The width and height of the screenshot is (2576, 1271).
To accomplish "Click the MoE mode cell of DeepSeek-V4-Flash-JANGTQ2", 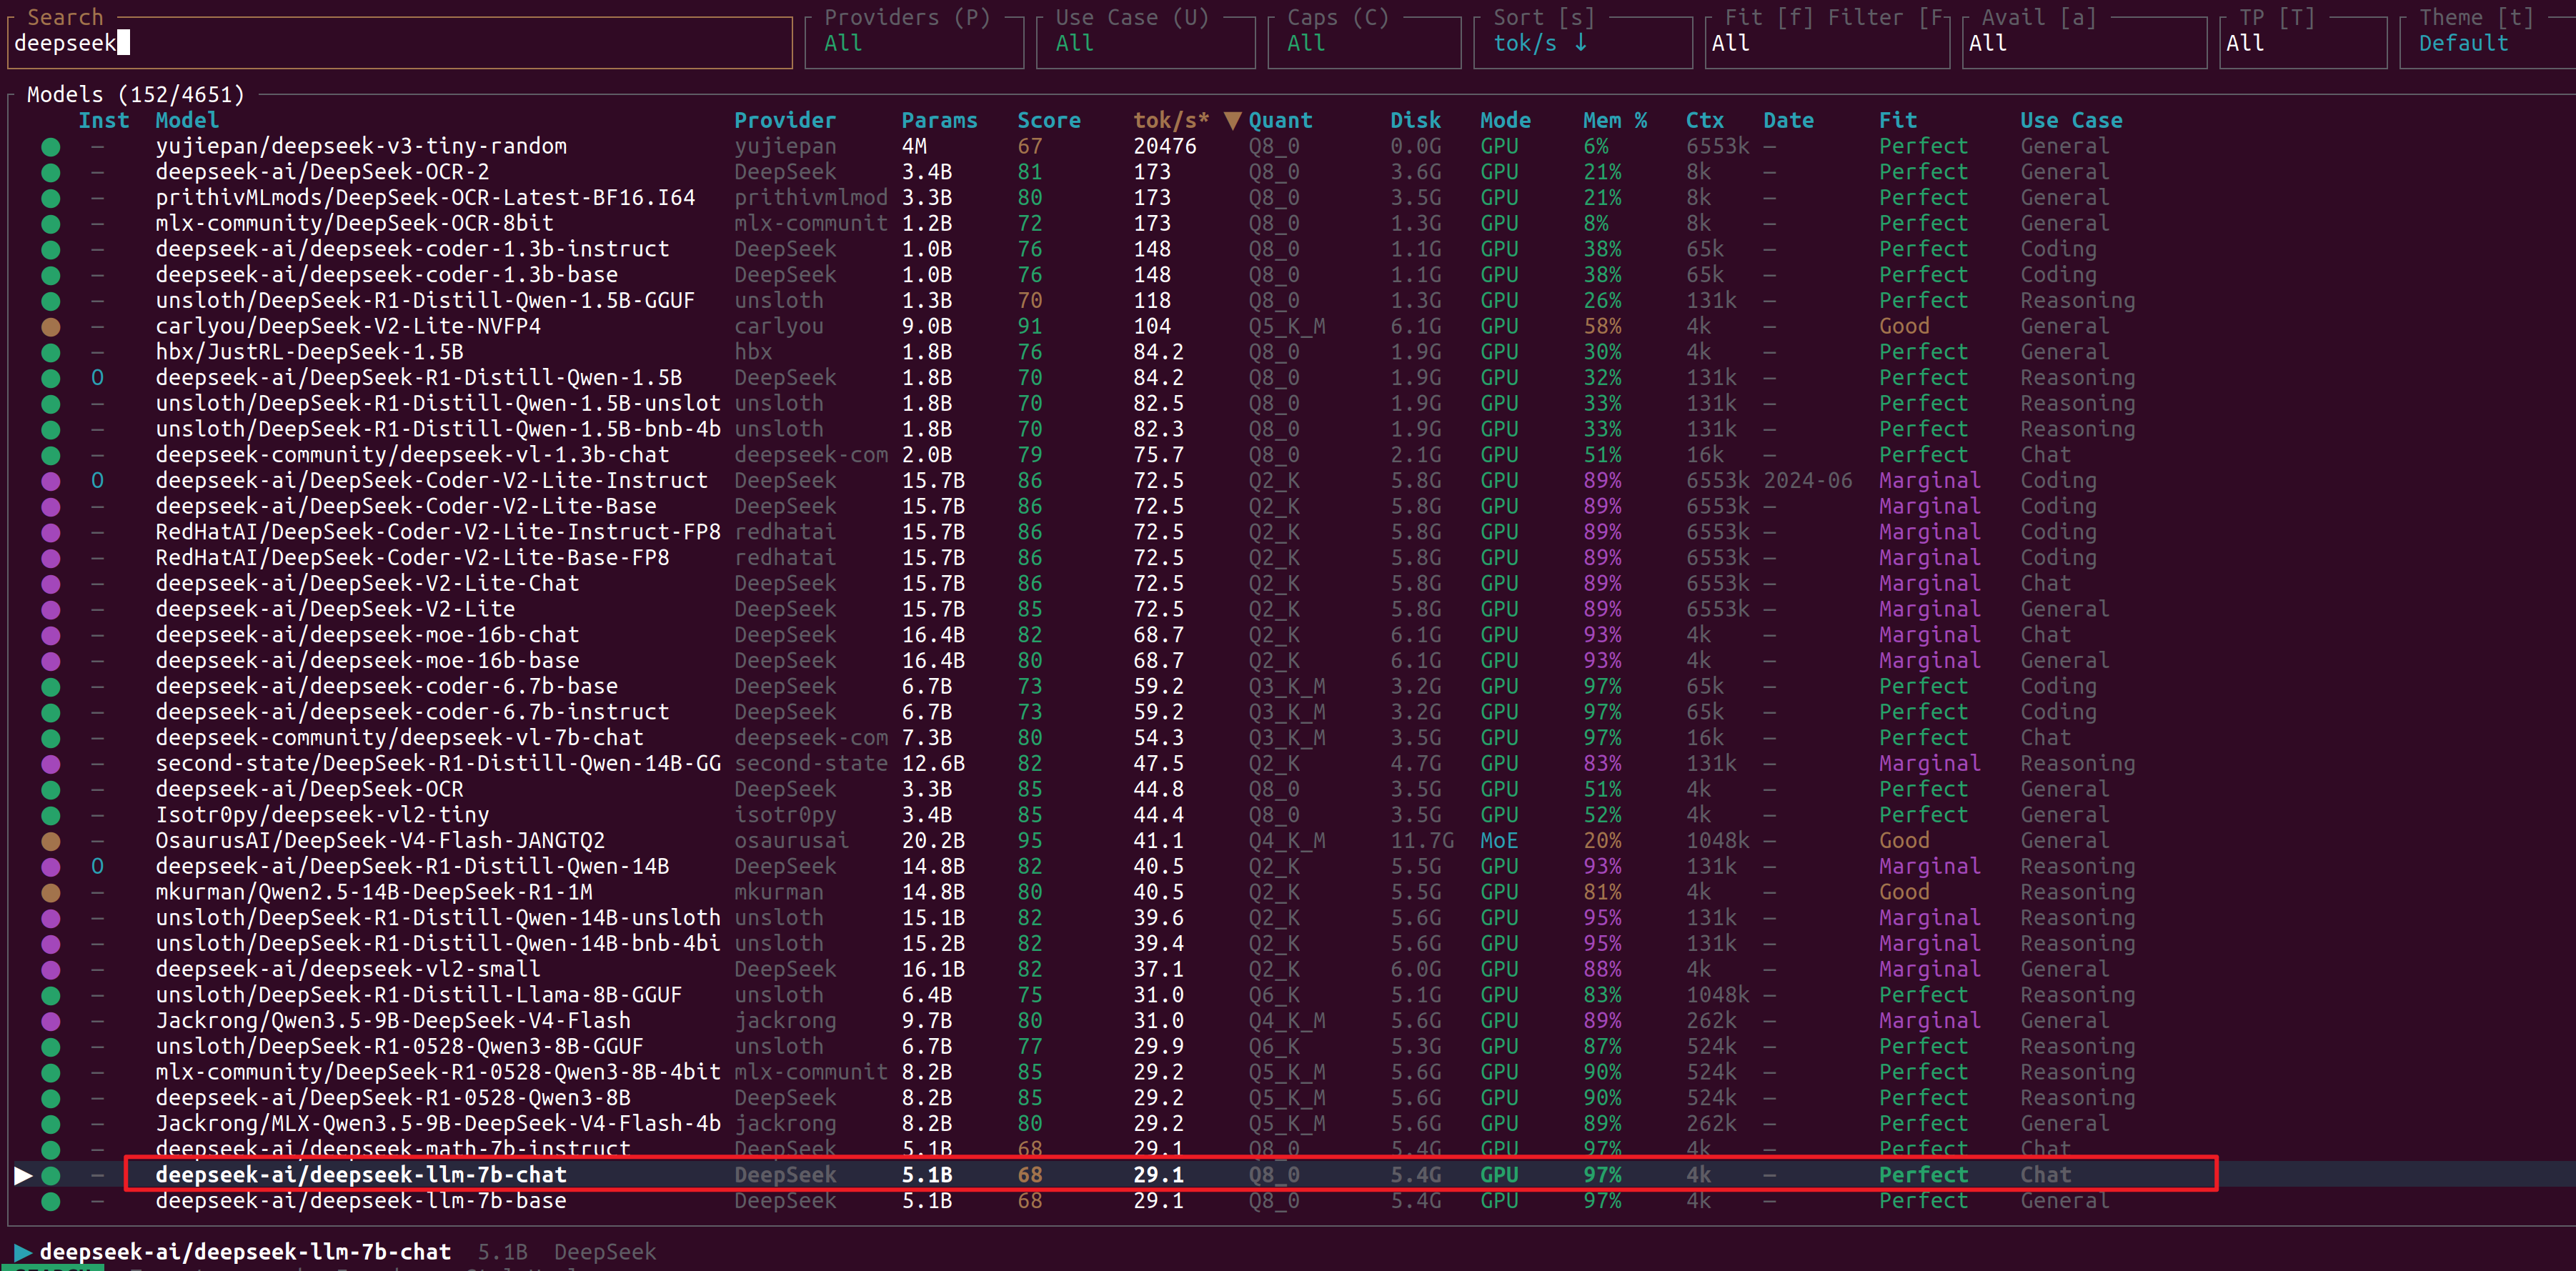I will click(1499, 841).
